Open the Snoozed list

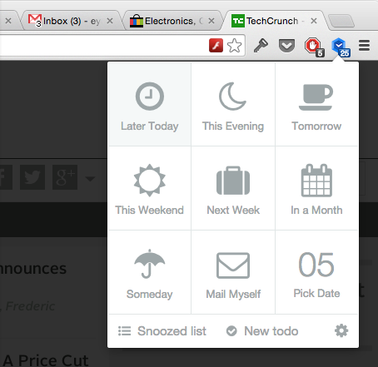[162, 331]
